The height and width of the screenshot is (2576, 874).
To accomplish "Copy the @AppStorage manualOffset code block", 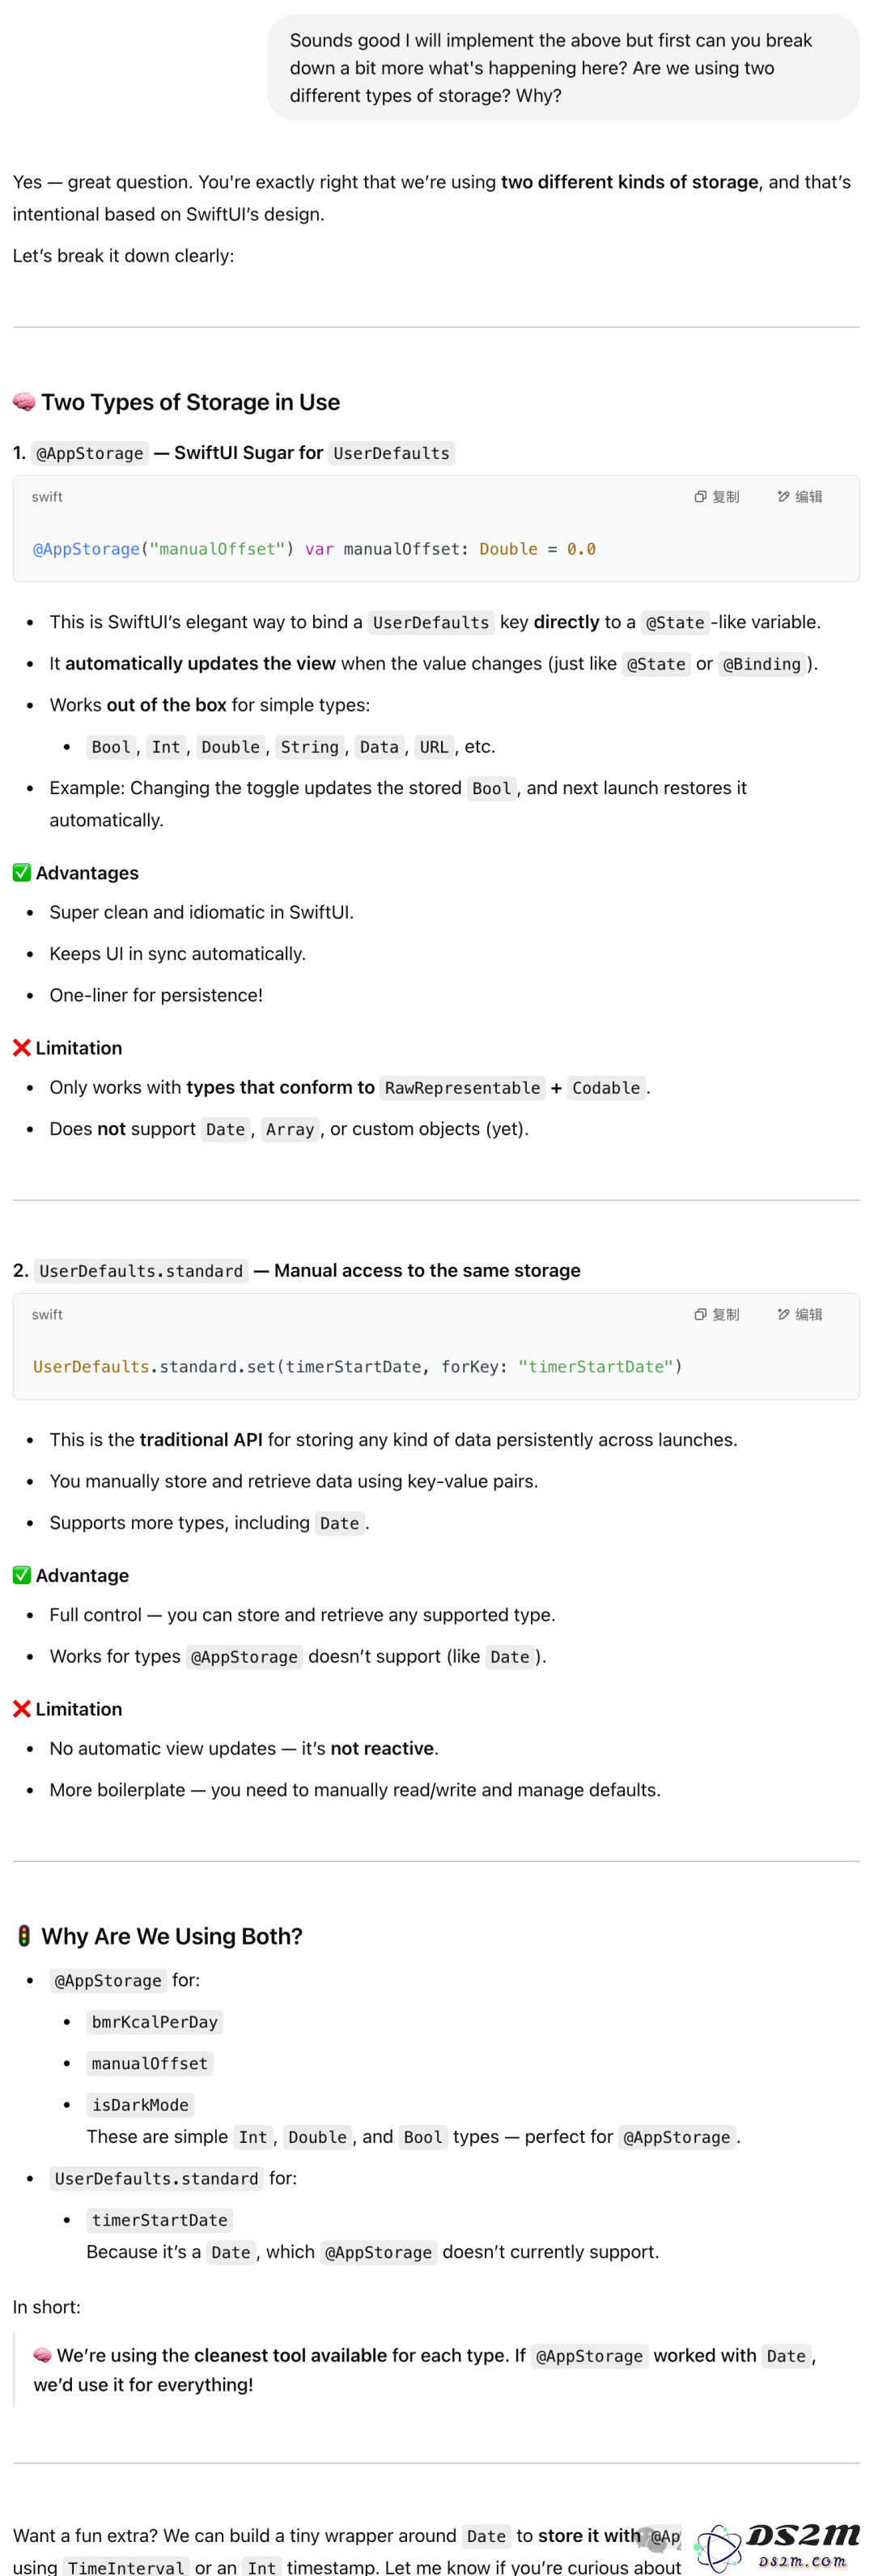I will click(x=717, y=497).
